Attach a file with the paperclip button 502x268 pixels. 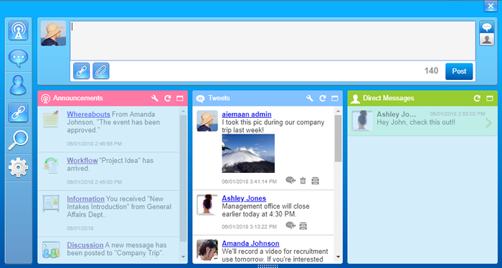tap(101, 71)
